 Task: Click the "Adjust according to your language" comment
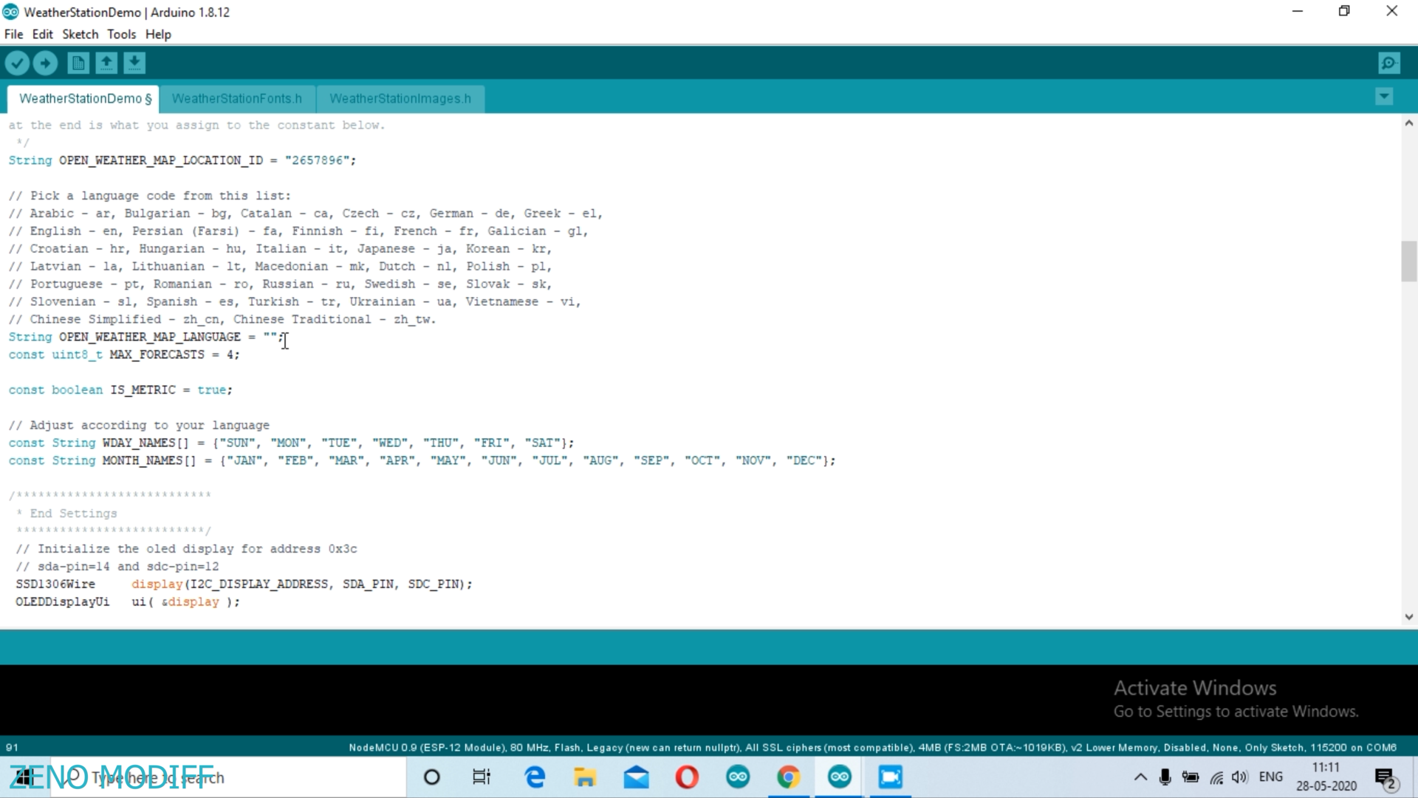click(139, 426)
